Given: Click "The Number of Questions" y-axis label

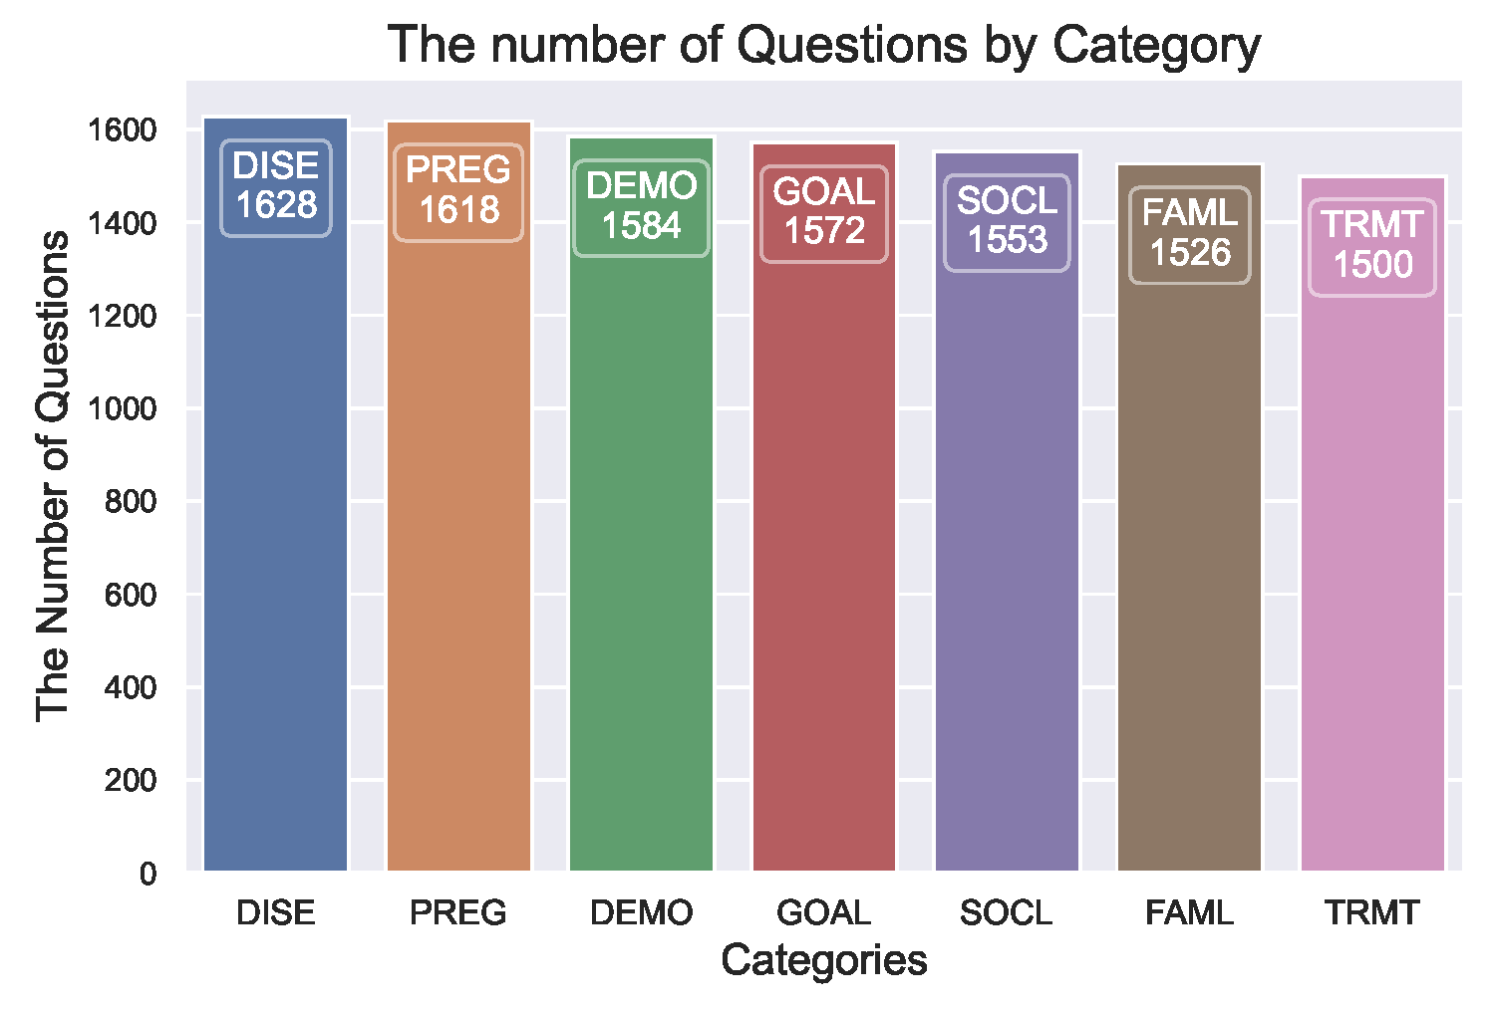Looking at the screenshot, I should (x=53, y=475).
